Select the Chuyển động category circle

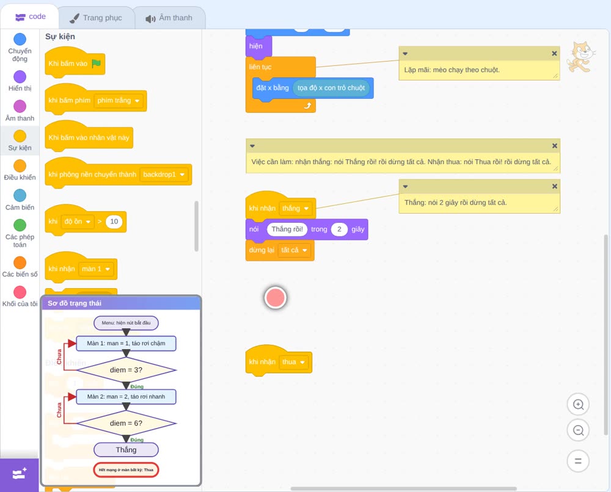click(x=20, y=39)
